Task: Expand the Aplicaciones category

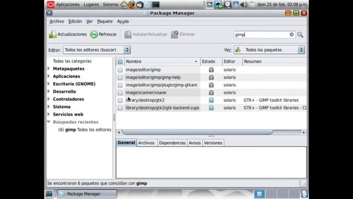Action: [x=49, y=76]
